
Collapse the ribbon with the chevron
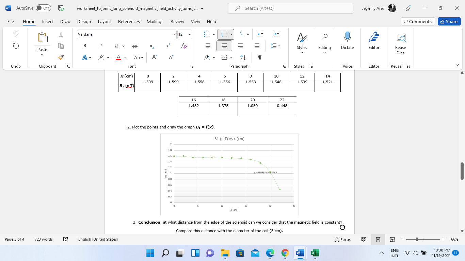click(457, 65)
